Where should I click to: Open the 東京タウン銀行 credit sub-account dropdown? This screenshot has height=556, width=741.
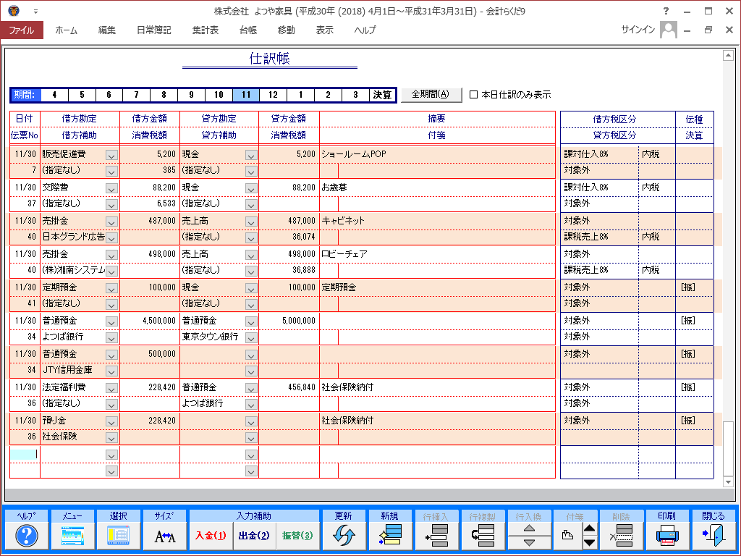pos(251,337)
